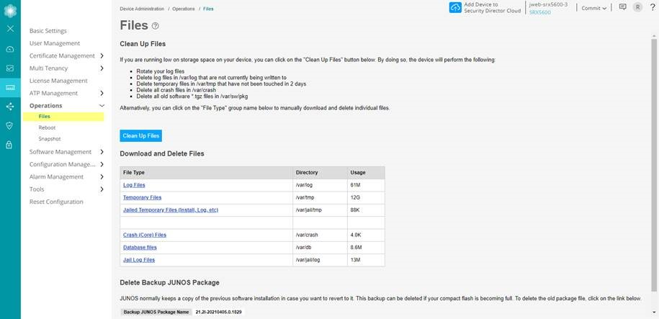Expand the Software Management submenu

coord(102,152)
